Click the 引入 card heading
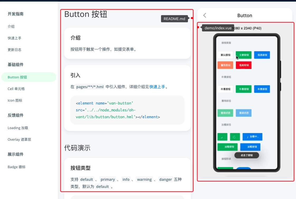The height and width of the screenshot is (199, 296). [76, 75]
